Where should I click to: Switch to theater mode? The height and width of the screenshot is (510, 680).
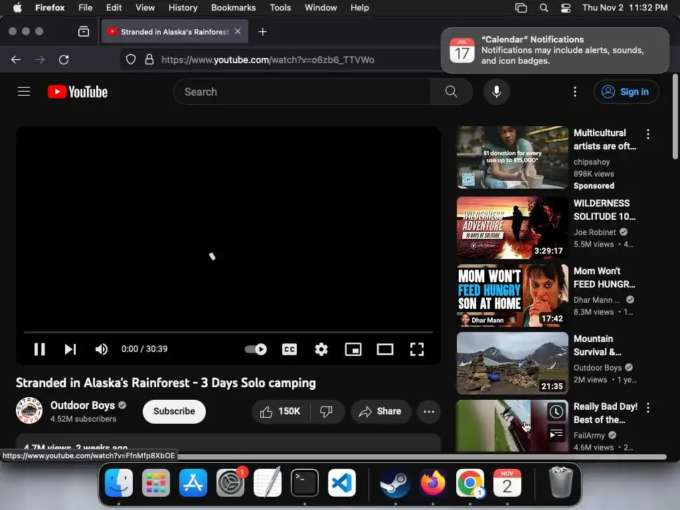(x=385, y=349)
